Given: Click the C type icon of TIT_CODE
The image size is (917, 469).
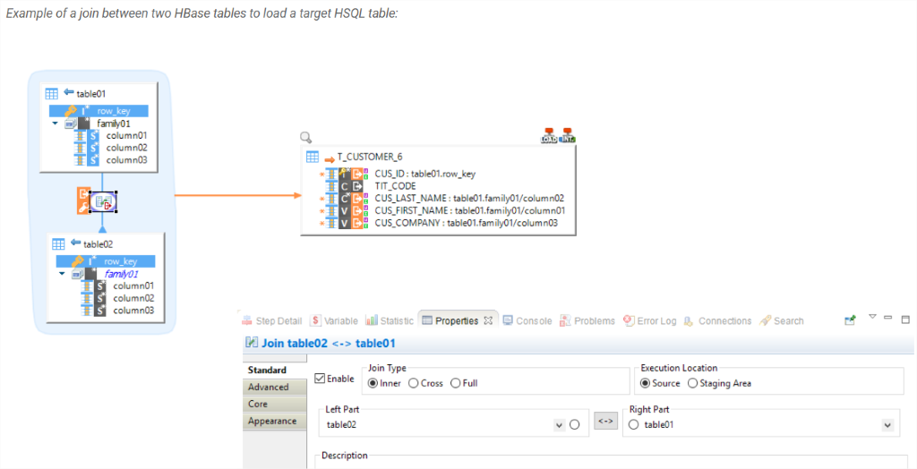Looking at the screenshot, I should (345, 186).
